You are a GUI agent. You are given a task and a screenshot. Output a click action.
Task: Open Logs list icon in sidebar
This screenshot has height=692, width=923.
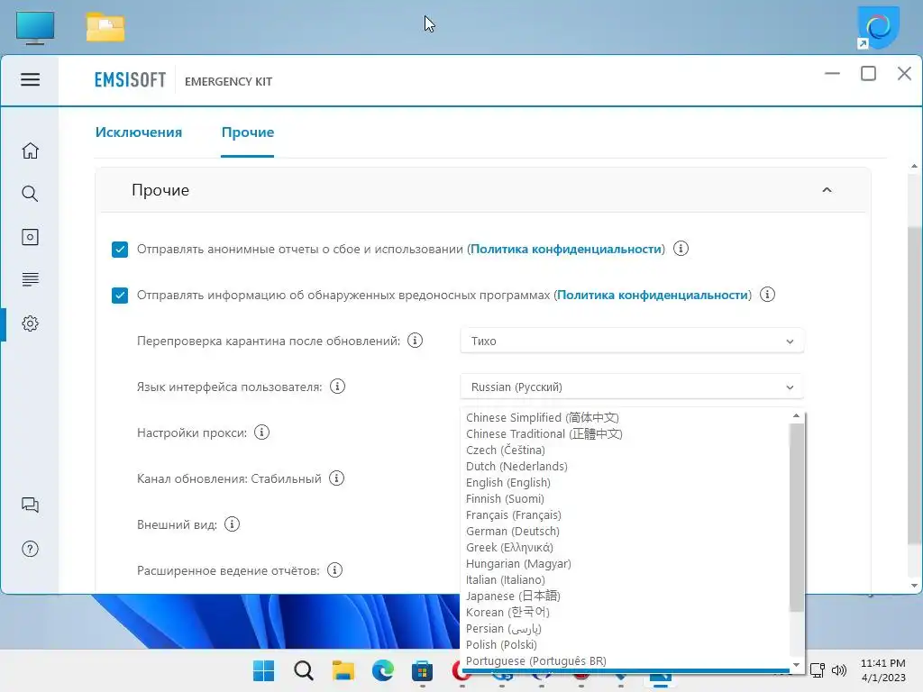[30, 279]
